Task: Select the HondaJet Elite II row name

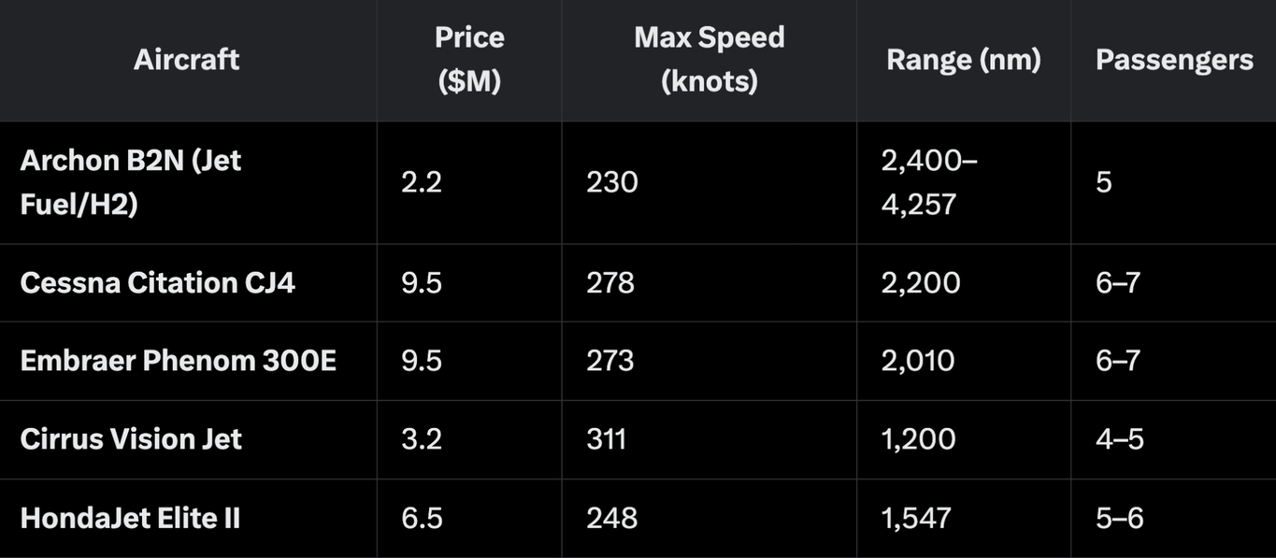Action: coord(130,518)
